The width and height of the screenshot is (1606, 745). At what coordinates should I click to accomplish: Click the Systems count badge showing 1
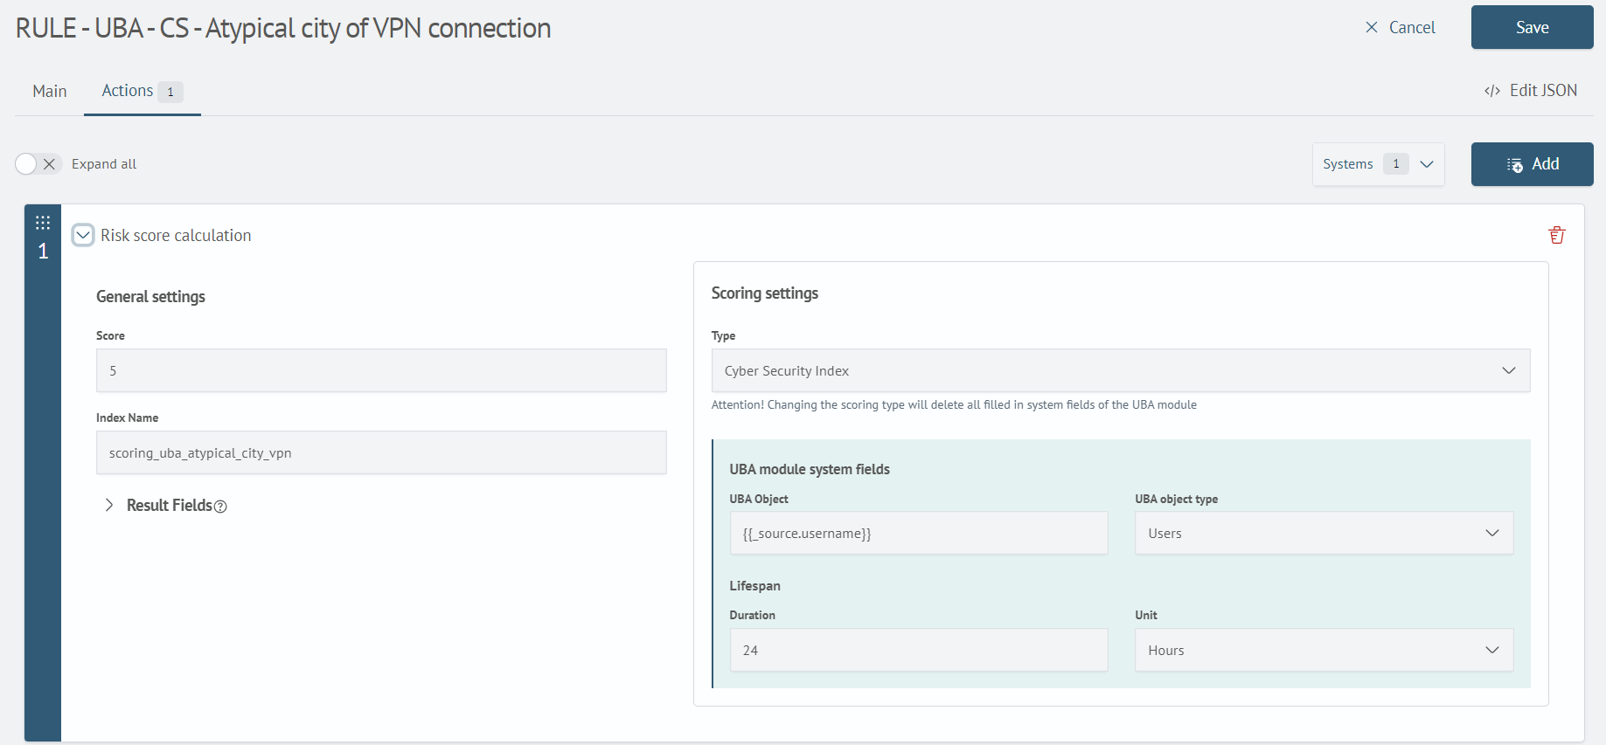[x=1395, y=163]
